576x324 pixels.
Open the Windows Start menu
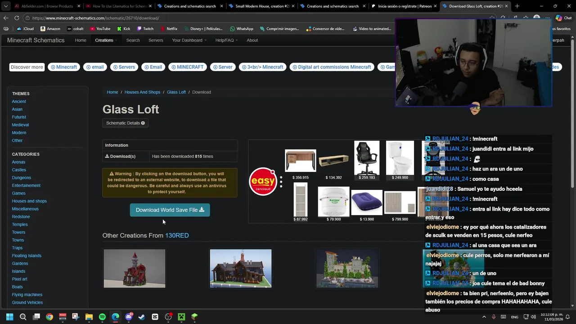tap(9, 317)
